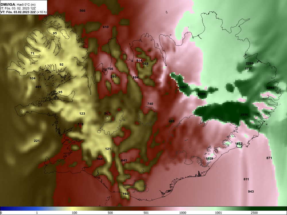Viewport: 287px width, 215px height.
Task: Click the map value 71
Action: [32, 53]
